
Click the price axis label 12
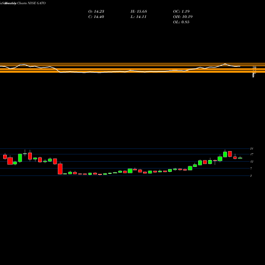pos(252,162)
